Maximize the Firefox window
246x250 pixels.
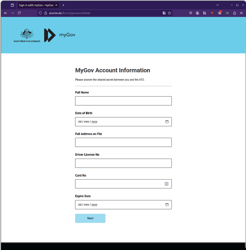pyautogui.click(x=237, y=5)
